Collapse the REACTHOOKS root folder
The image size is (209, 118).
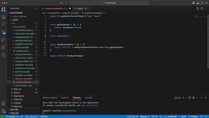(23, 13)
